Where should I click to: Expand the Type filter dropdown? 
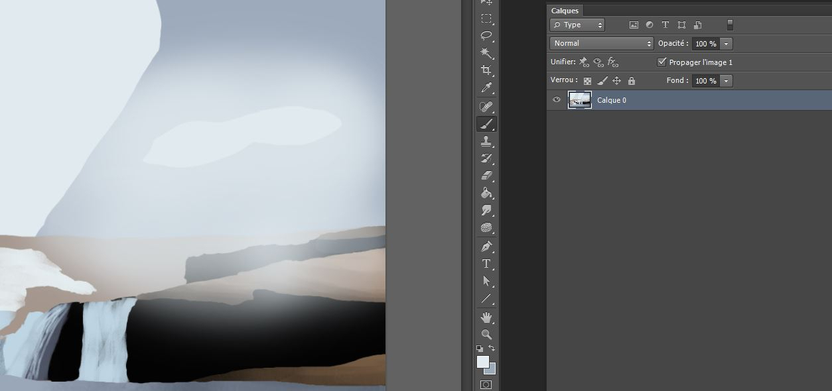click(x=577, y=25)
